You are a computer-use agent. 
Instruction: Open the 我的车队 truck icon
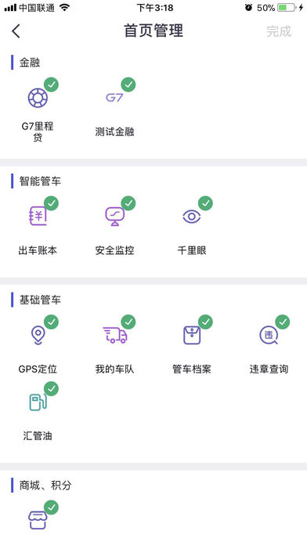coord(115,335)
